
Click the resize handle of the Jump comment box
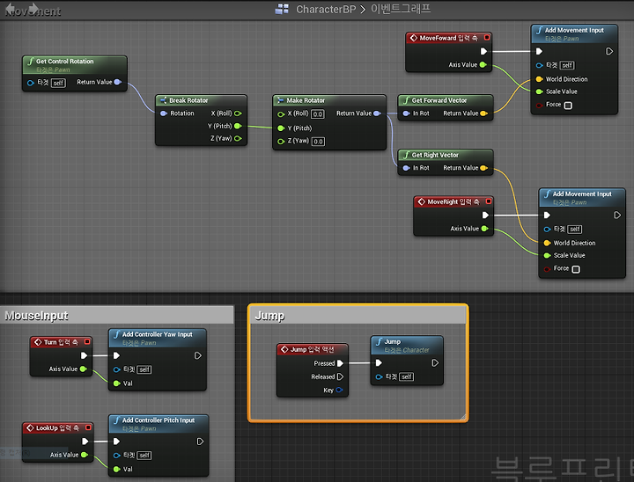click(462, 417)
